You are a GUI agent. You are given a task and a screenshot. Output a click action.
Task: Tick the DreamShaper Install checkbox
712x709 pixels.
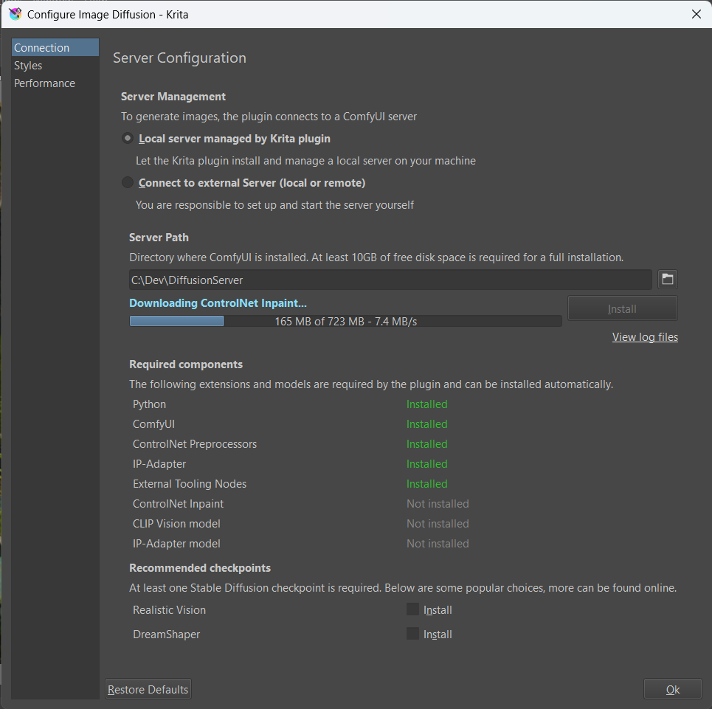pos(412,634)
